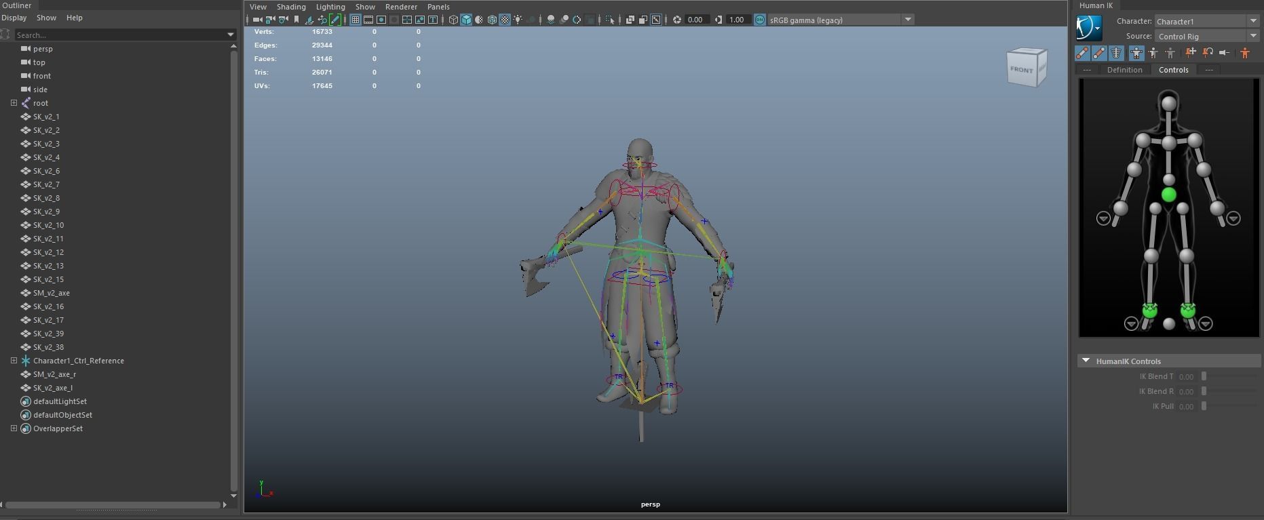Viewport: 1264px width, 520px height.
Task: Select HumanIK Body Part mode icon
Action: [1153, 52]
